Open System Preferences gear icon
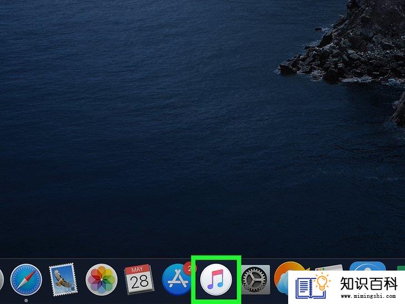 (255, 280)
